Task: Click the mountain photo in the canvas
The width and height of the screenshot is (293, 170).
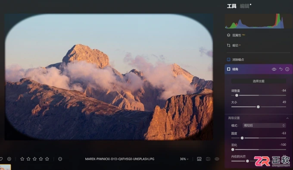Action: click(109, 77)
